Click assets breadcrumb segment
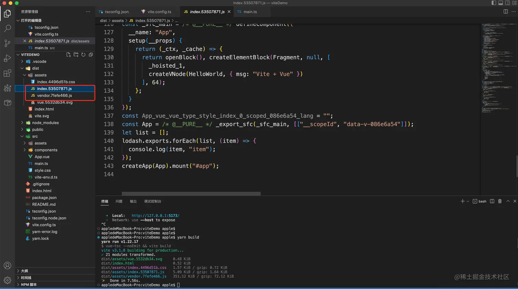Screen dimensions: 518x289 click(118, 21)
